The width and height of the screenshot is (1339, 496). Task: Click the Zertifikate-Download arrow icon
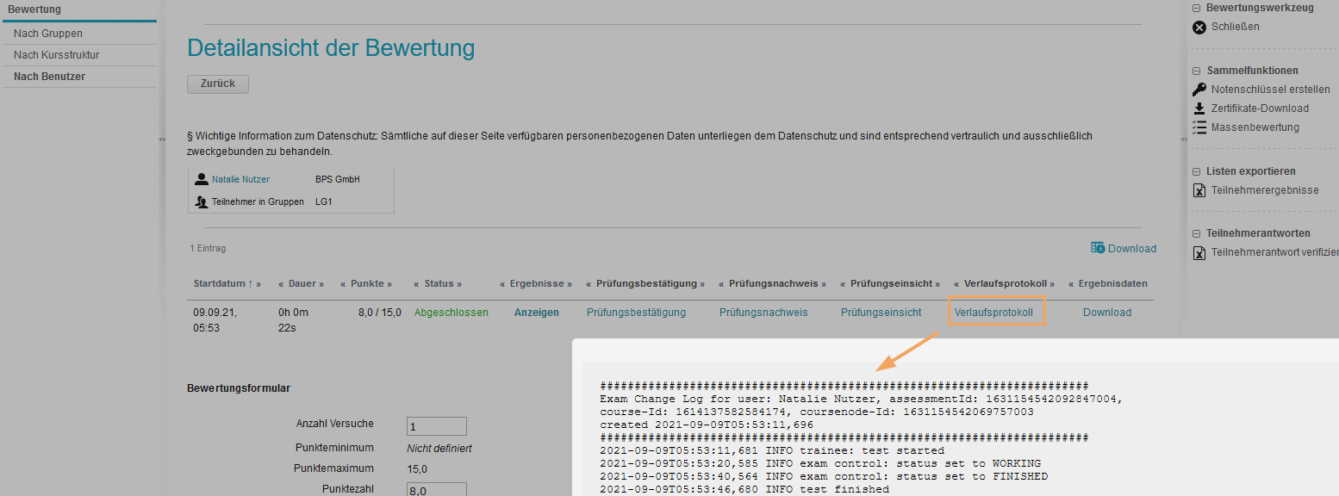tap(1199, 108)
